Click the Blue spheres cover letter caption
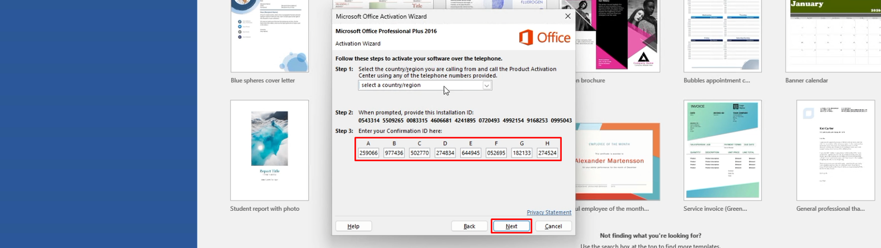The width and height of the screenshot is (881, 248). tap(263, 80)
